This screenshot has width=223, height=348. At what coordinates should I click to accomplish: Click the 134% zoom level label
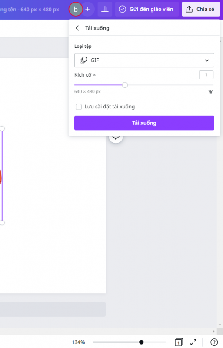pos(78,342)
